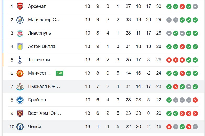Open the Арсенал team link

pyautogui.click(x=37, y=6)
